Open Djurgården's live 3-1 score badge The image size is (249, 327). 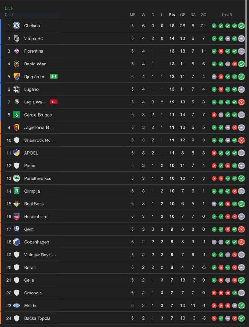pyautogui.click(x=54, y=77)
